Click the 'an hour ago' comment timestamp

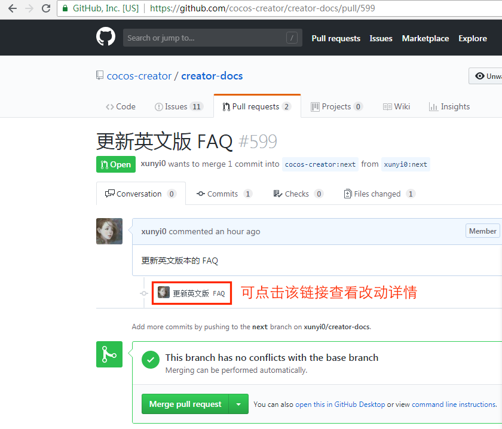click(238, 231)
